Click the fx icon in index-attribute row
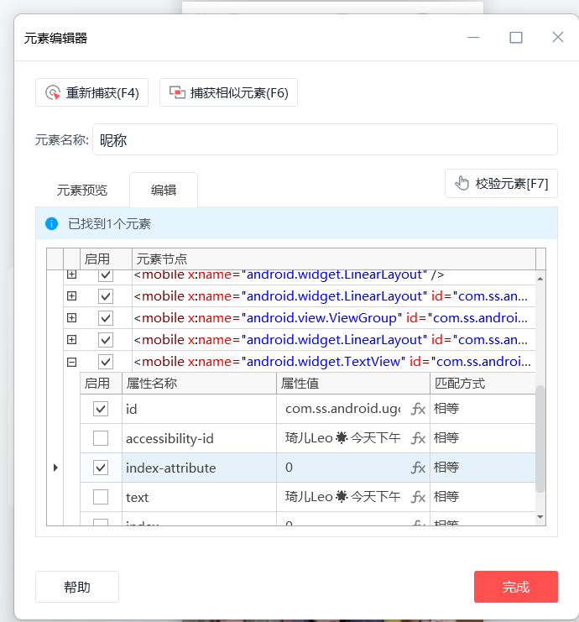 click(x=418, y=468)
